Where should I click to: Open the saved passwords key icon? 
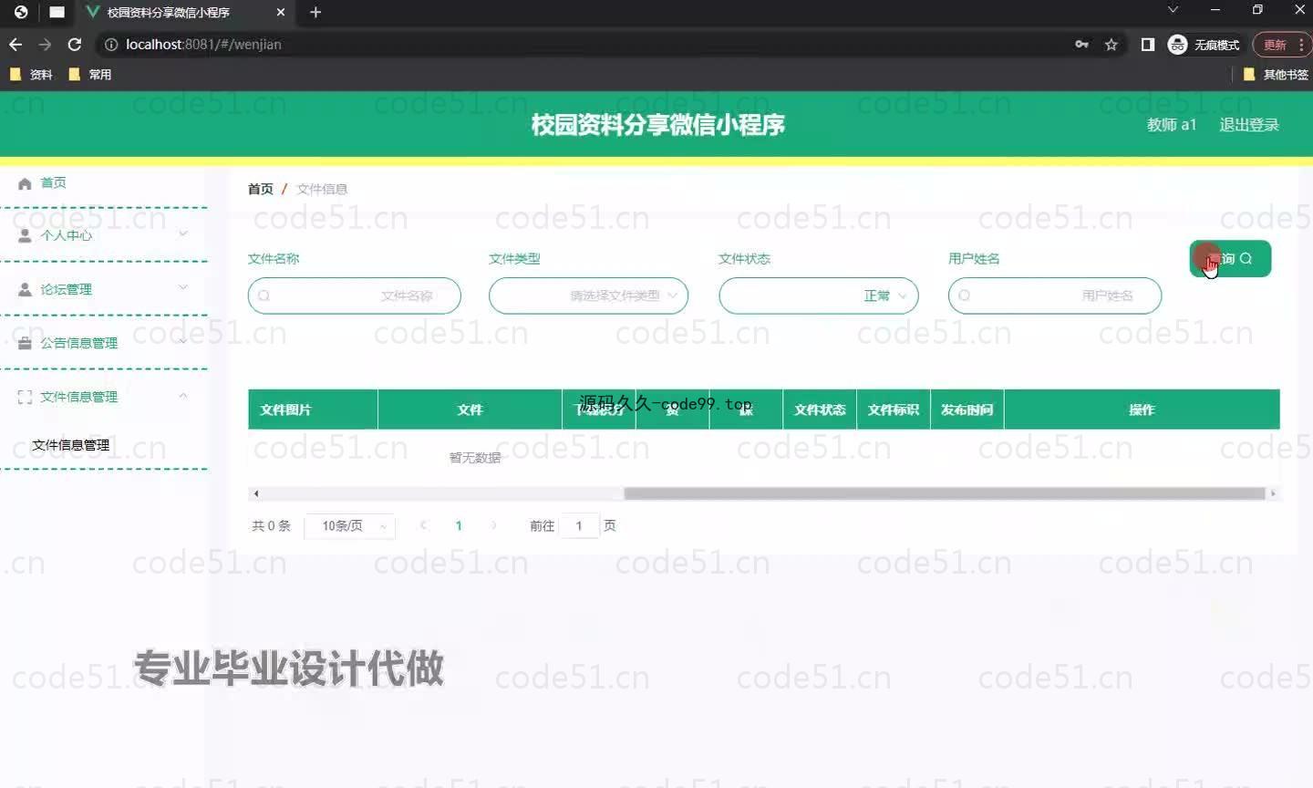point(1081,44)
